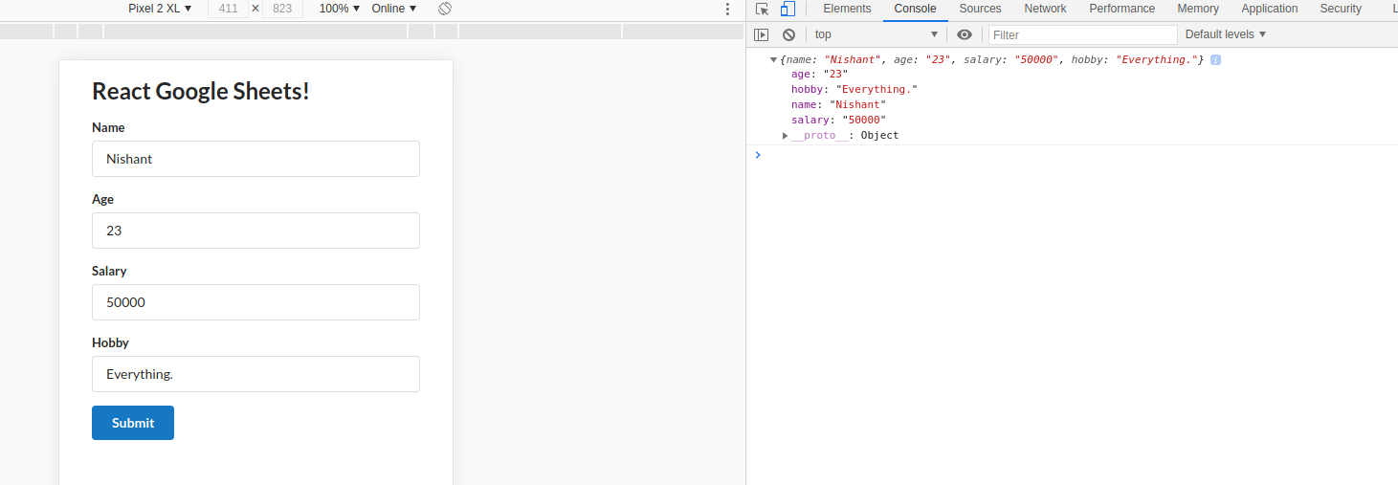Click the Name input containing Nishant
The width and height of the screenshot is (1398, 485).
click(255, 159)
